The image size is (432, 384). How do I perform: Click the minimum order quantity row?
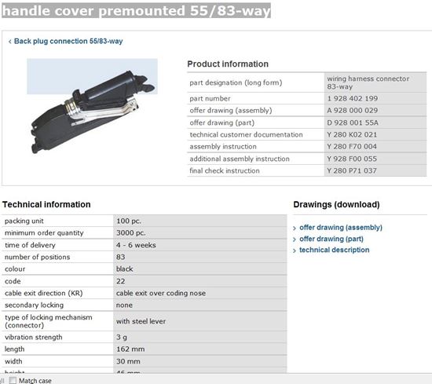coord(144,232)
